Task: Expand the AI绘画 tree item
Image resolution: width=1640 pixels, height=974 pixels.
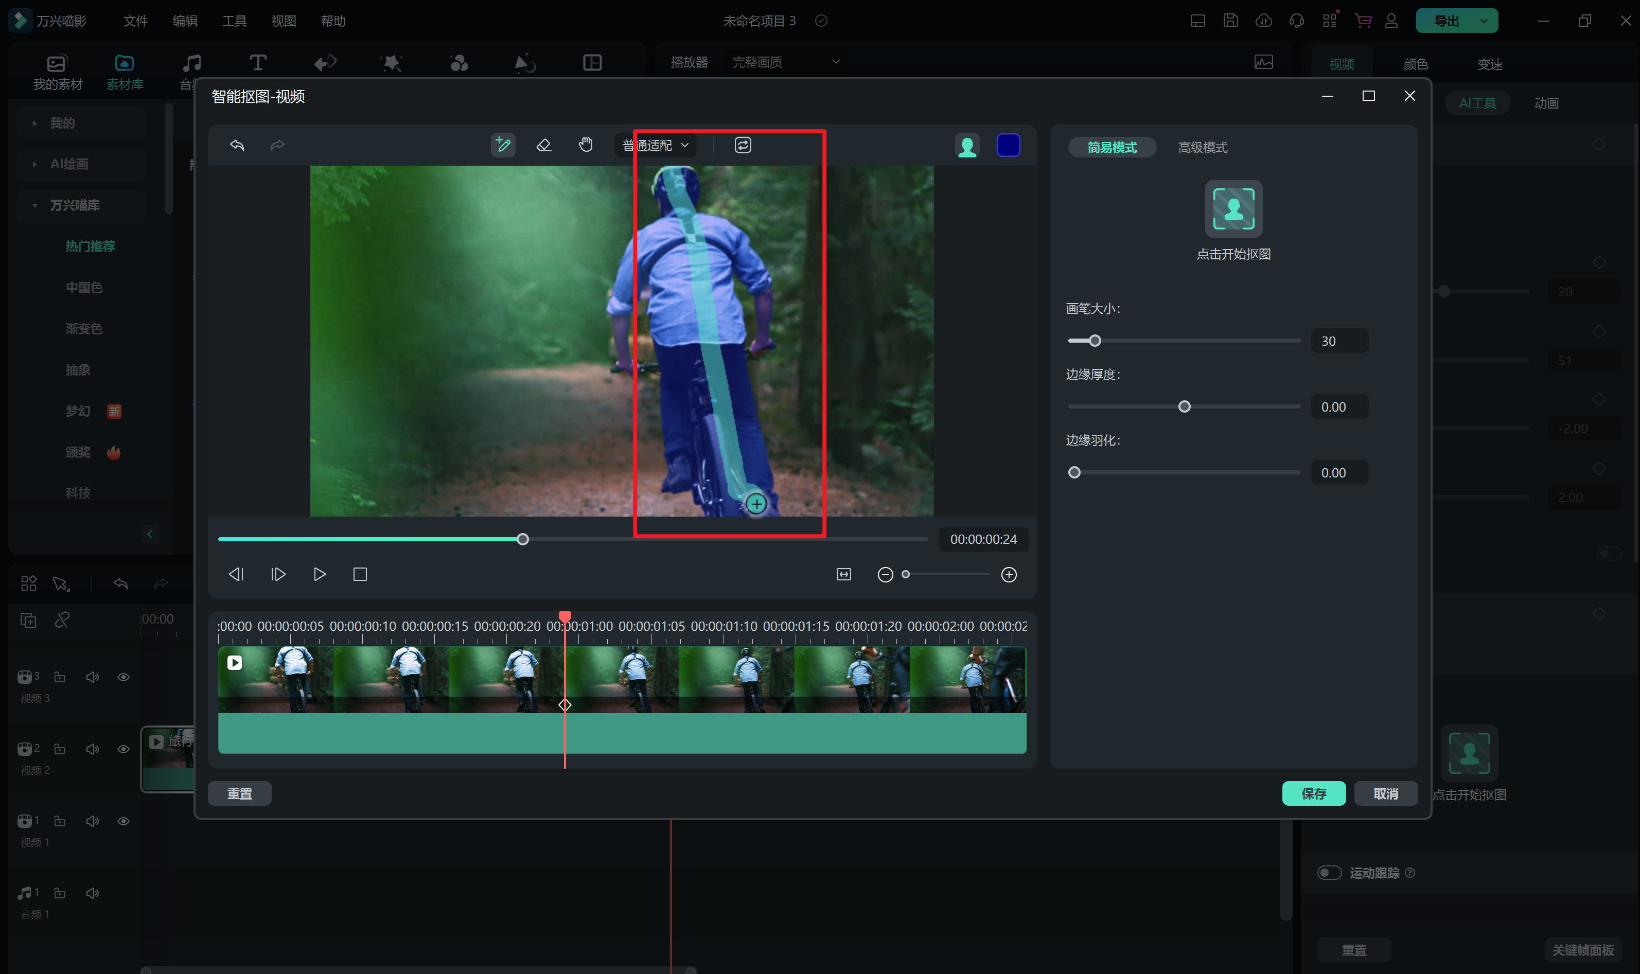Action: coord(34,164)
